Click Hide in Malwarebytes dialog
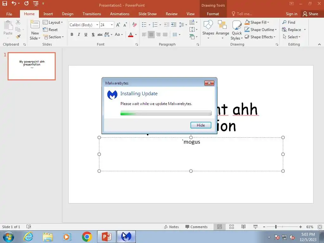 coord(201,125)
